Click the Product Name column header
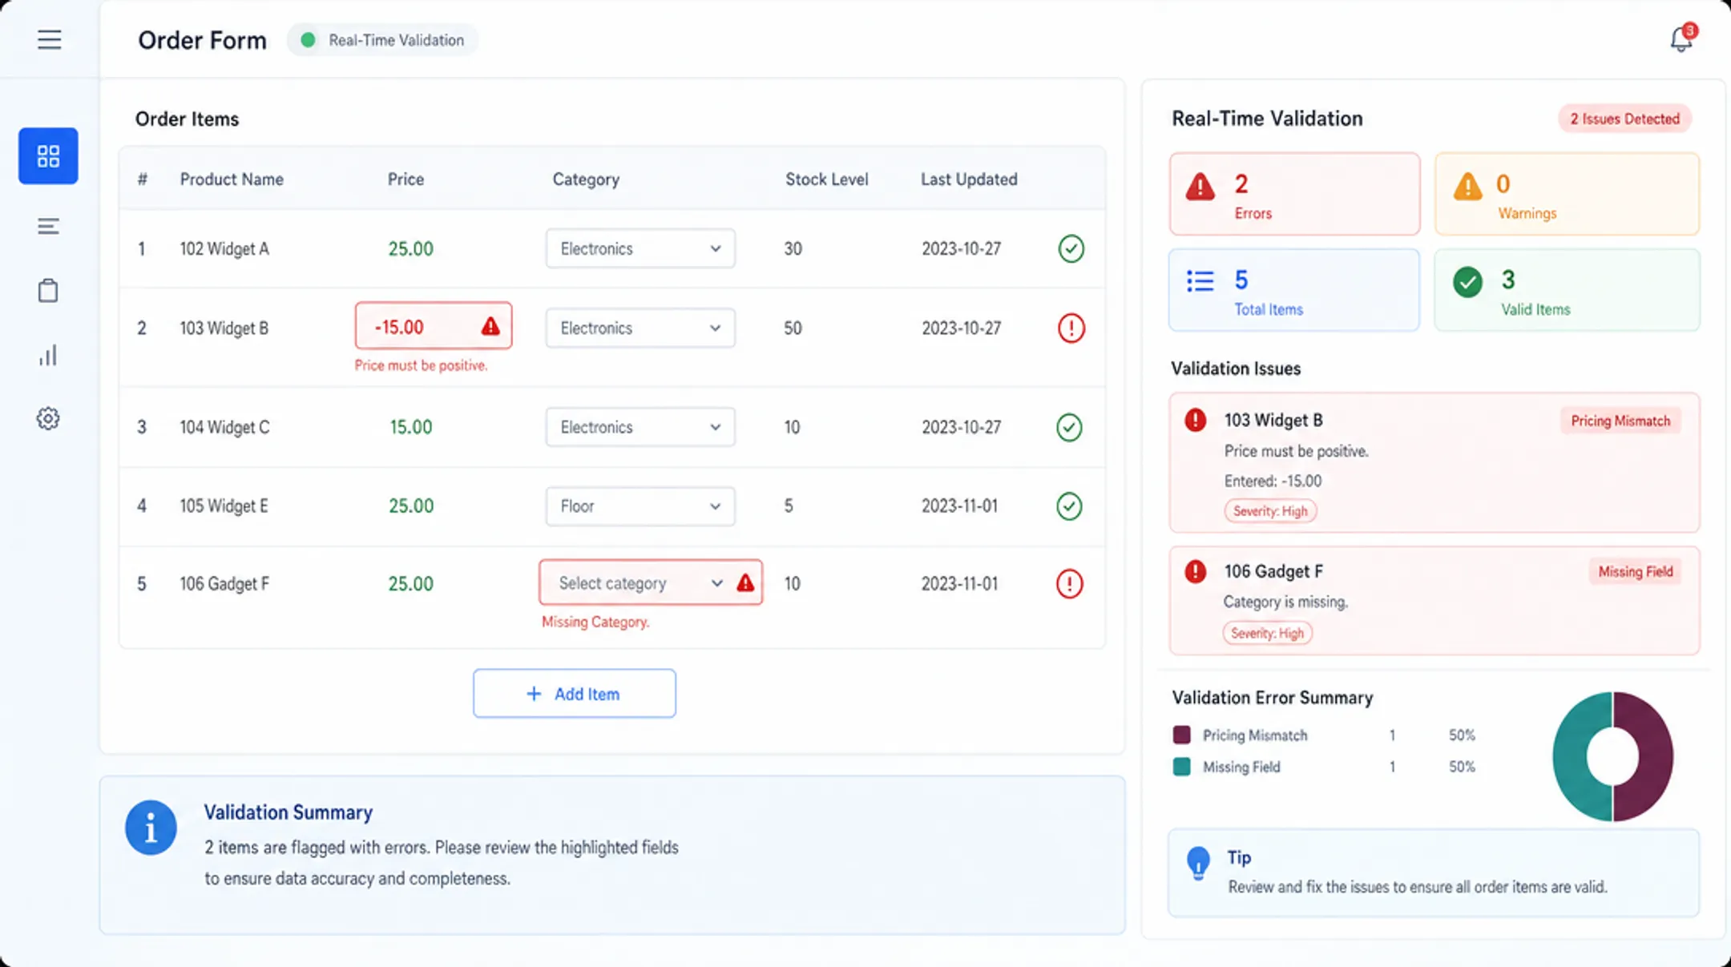Screen dimensions: 1731x967 pos(232,179)
